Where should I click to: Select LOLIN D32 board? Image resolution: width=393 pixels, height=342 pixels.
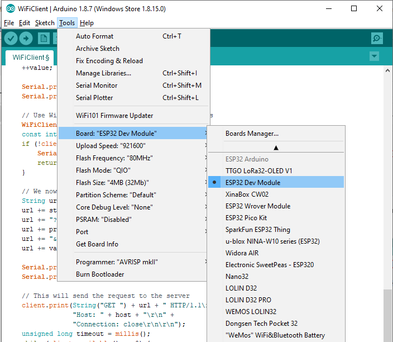click(x=276, y=288)
